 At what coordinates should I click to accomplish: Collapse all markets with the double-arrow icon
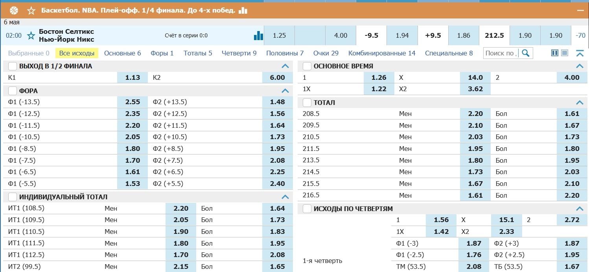pyautogui.click(x=580, y=53)
